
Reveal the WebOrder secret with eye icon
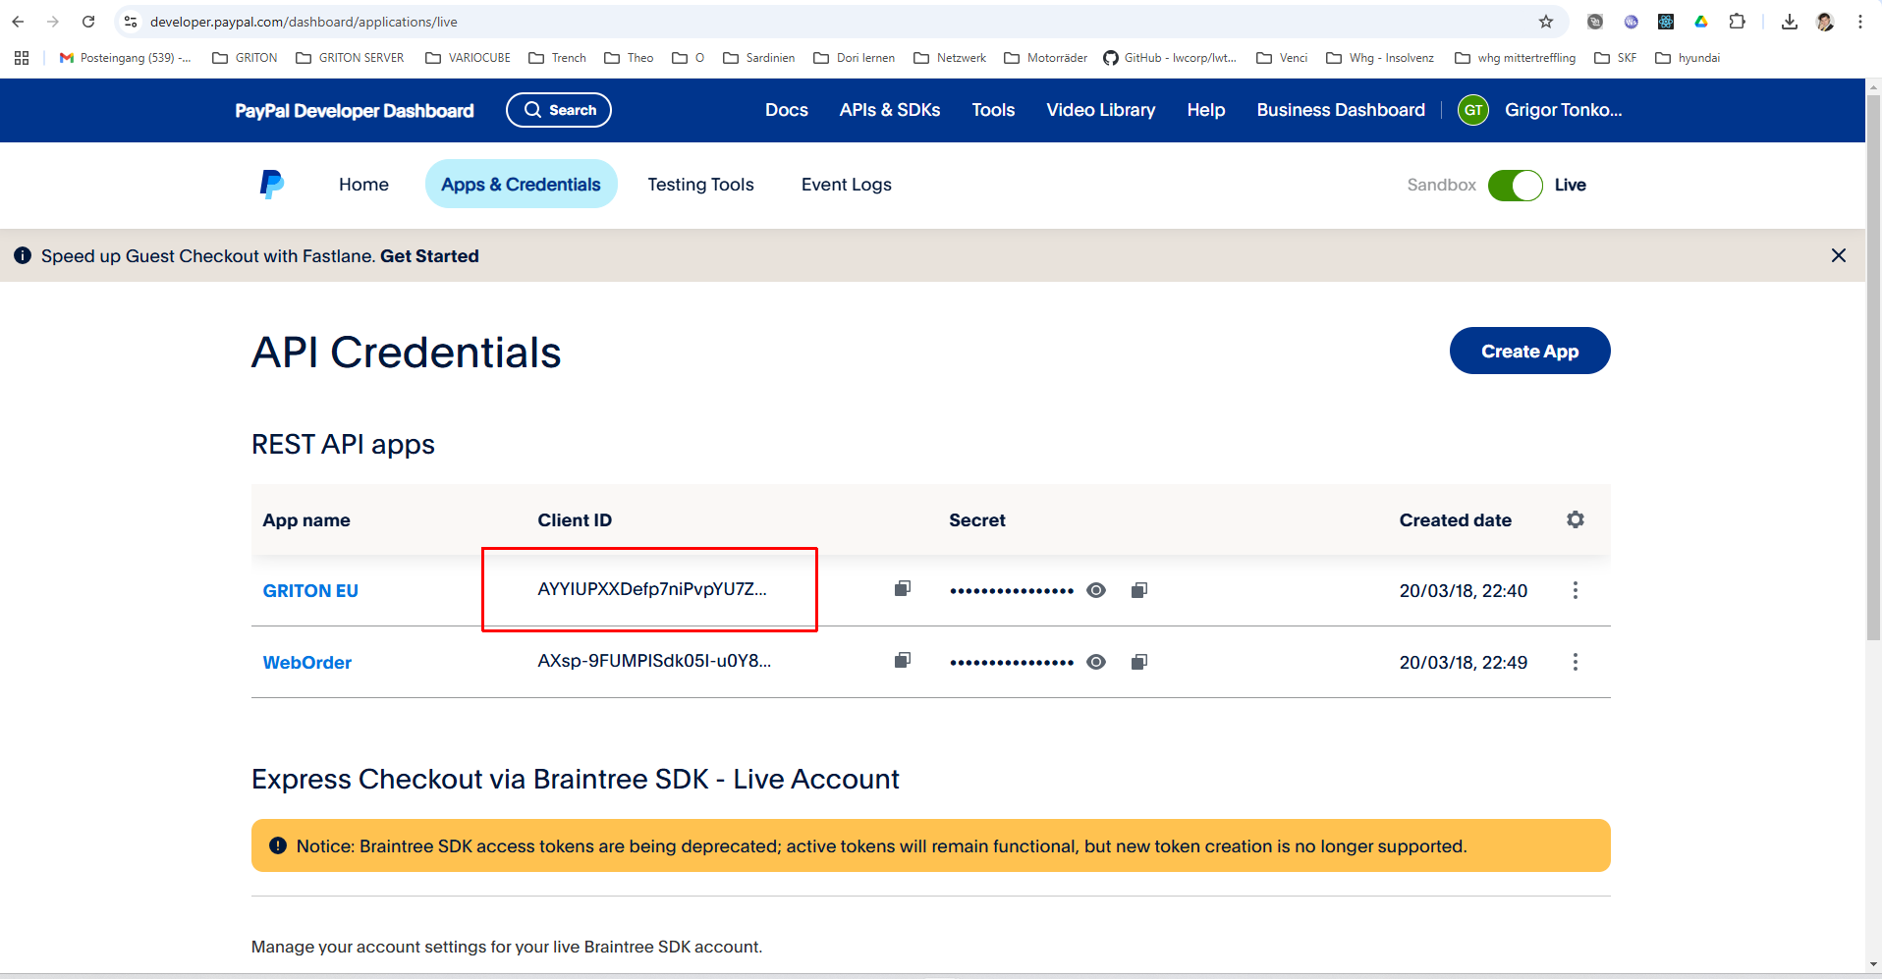1096,662
